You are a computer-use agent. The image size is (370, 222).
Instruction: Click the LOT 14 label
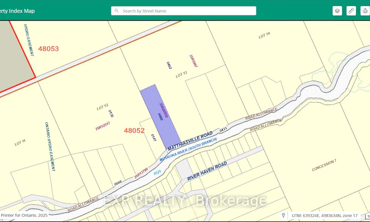tap(264, 36)
